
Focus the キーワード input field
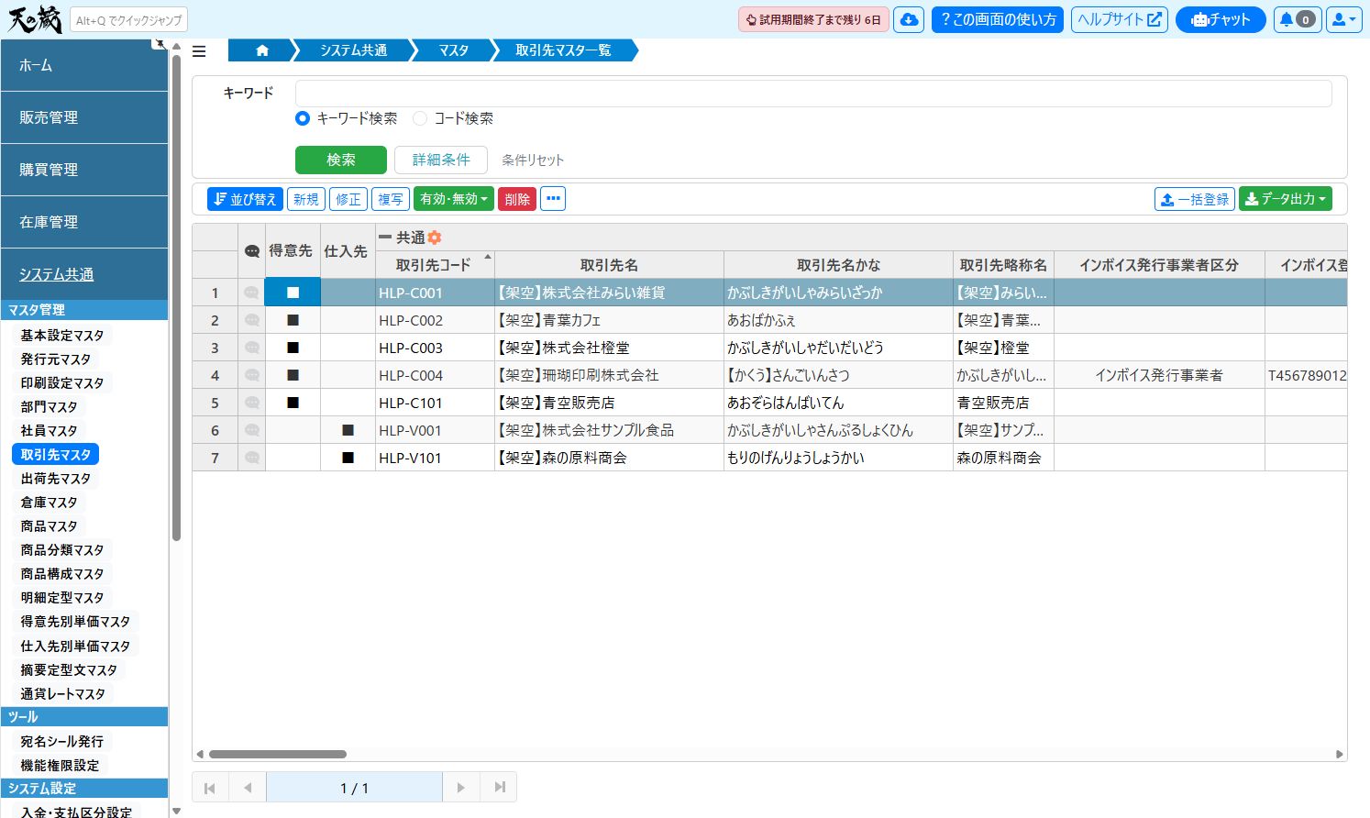(x=813, y=94)
